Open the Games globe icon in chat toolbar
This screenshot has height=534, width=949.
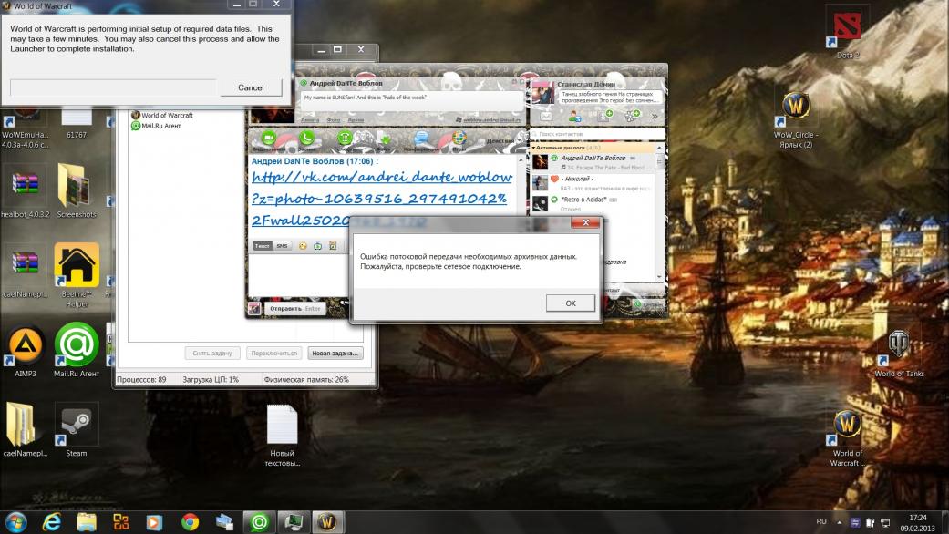(459, 139)
